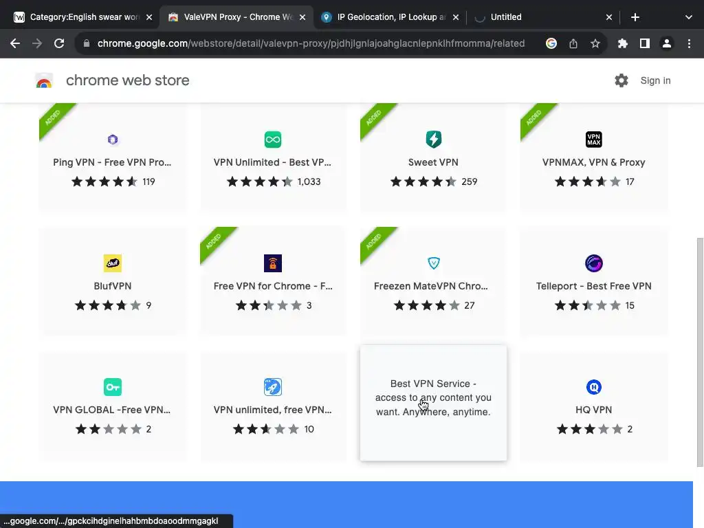Open the HQ VPN listing title
This screenshot has width=704, height=528.
(x=593, y=410)
